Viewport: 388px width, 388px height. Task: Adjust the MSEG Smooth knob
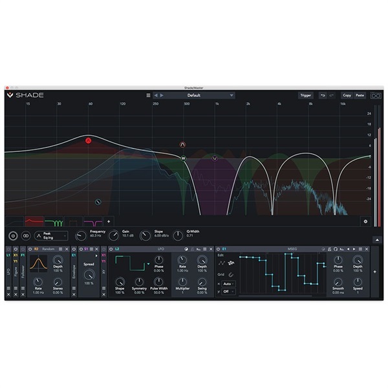tap(338, 282)
